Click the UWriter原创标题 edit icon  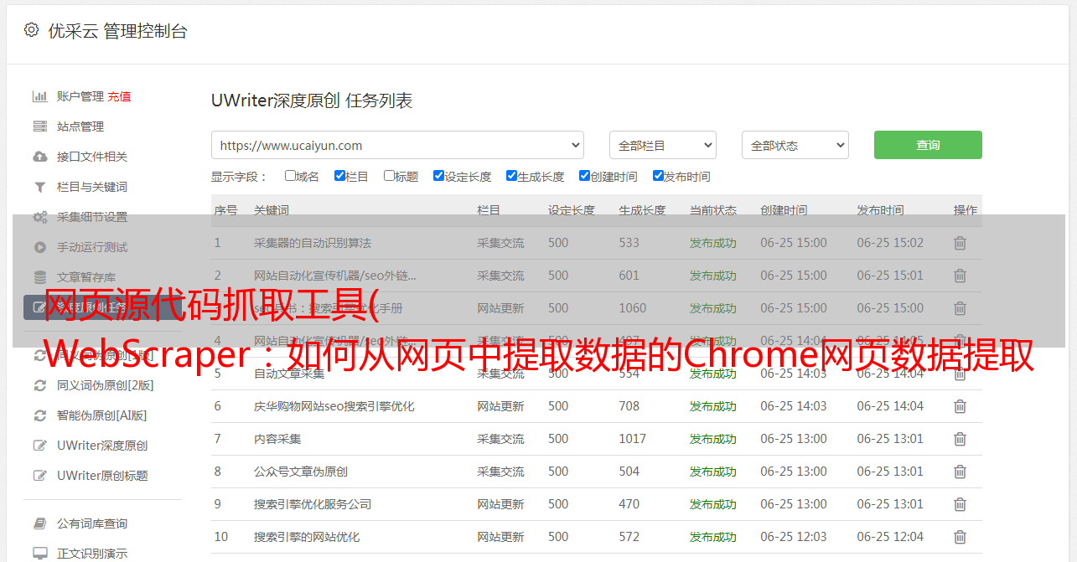pyautogui.click(x=39, y=476)
